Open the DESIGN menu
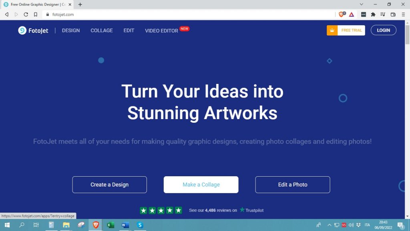The height and width of the screenshot is (231, 410). [x=71, y=30]
